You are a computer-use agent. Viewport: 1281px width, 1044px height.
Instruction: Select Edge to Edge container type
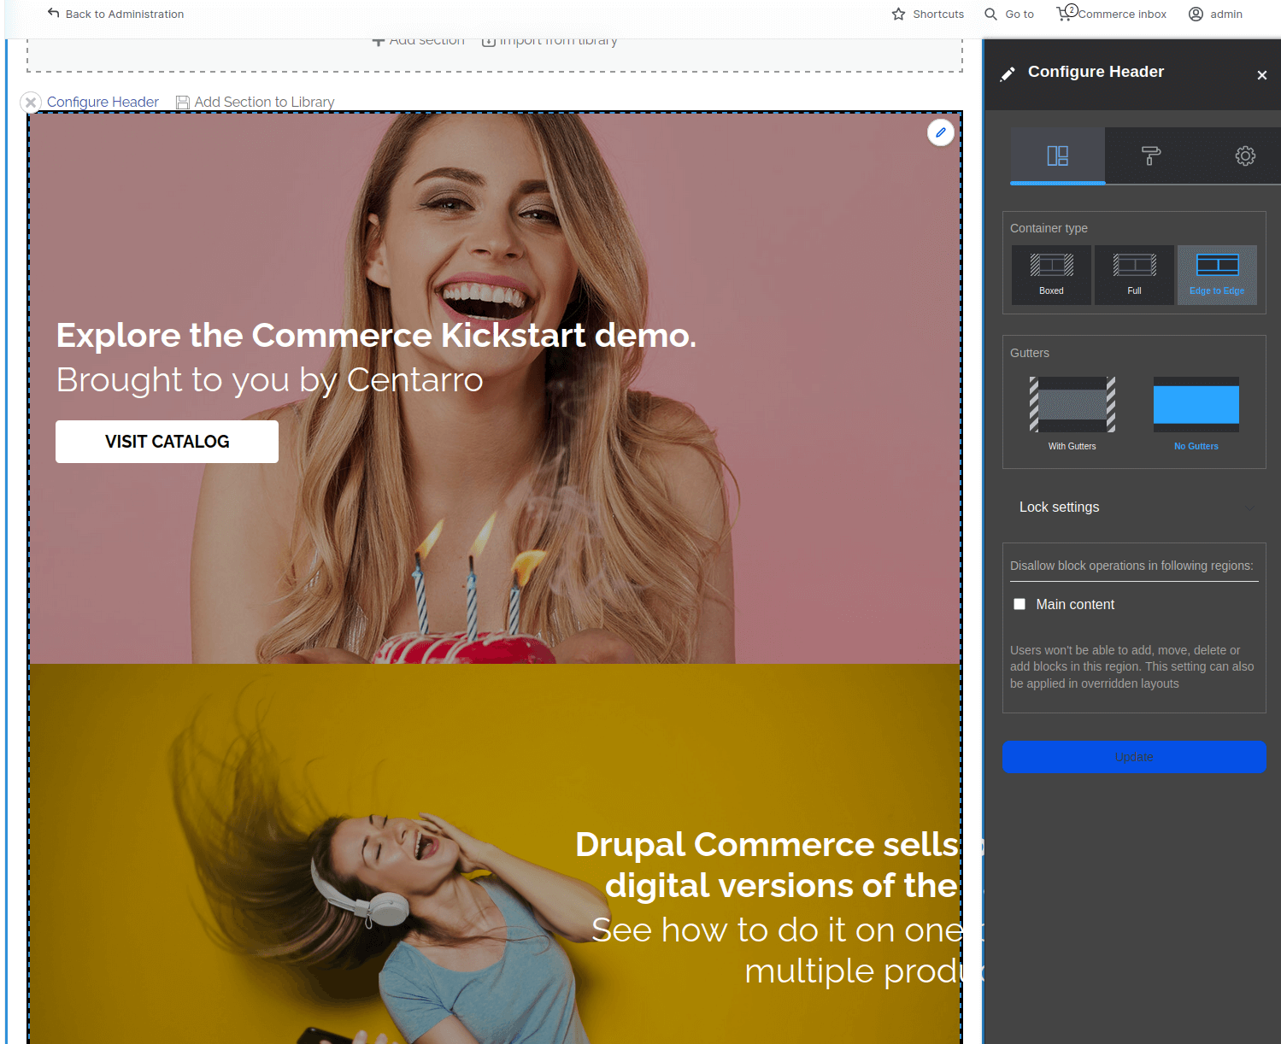point(1217,275)
